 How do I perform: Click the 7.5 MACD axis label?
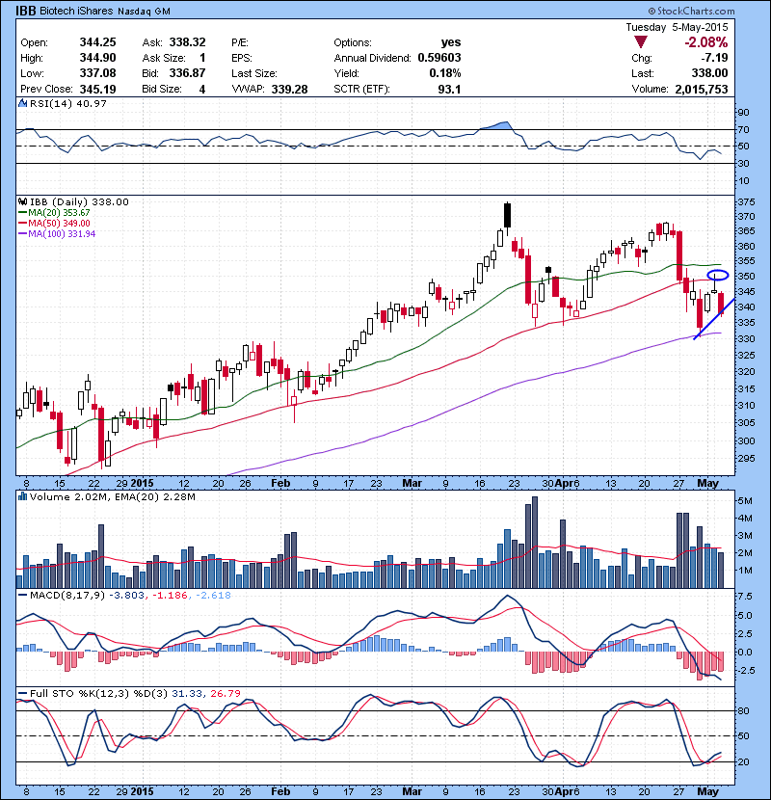click(x=745, y=597)
